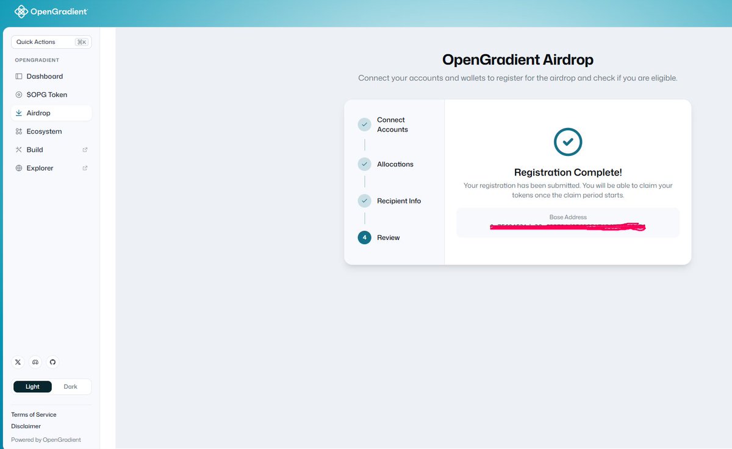Select the Connect Accounts step
This screenshot has height=449, width=732.
click(x=392, y=124)
